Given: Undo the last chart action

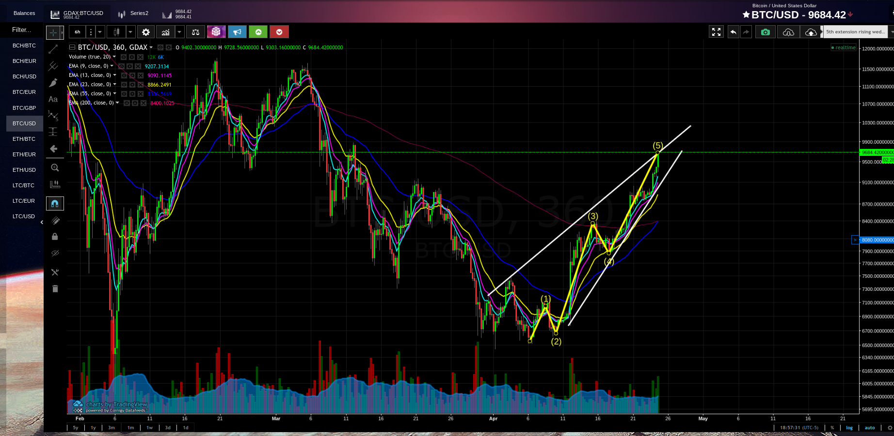Looking at the screenshot, I should tap(734, 32).
